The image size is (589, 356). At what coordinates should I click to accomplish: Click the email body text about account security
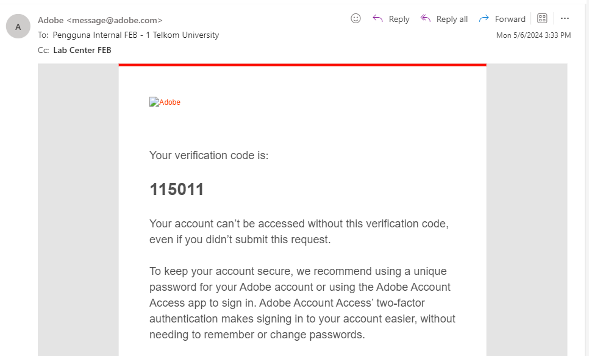click(302, 302)
